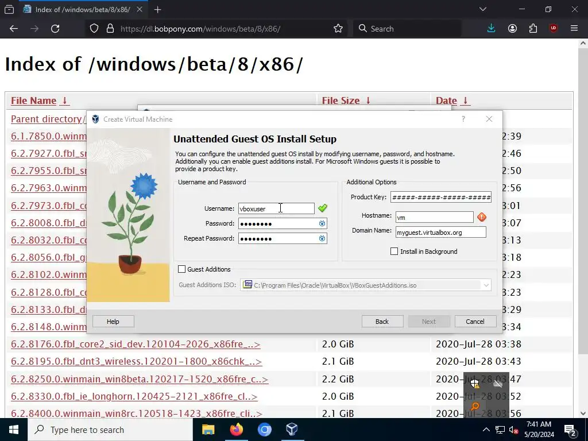Open the Firefox hamburger application menu
Viewport: 588px width, 441px height.
pyautogui.click(x=574, y=29)
